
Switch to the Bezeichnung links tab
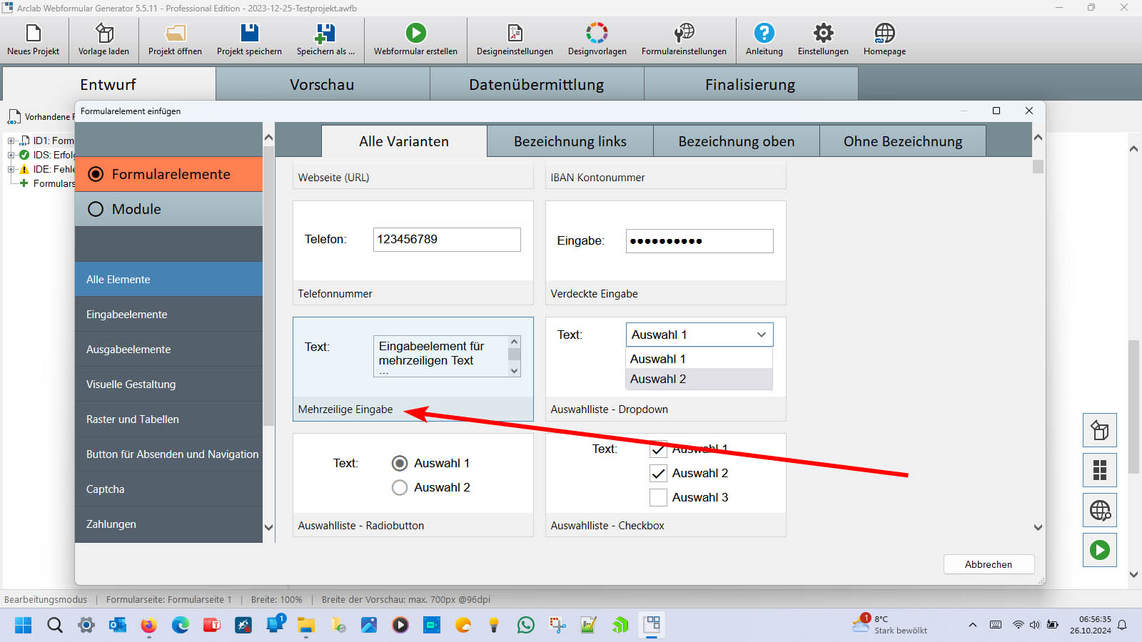[570, 141]
